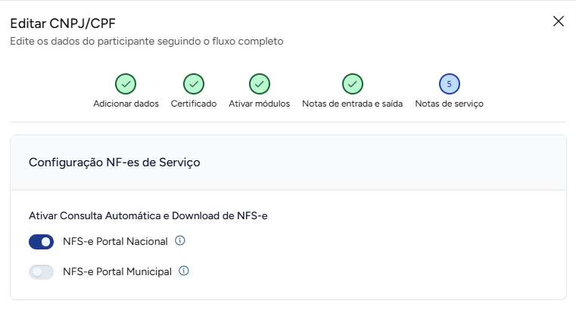576x322 pixels.
Task: Click the Certificado checkmark step icon
Action: pyautogui.click(x=194, y=84)
